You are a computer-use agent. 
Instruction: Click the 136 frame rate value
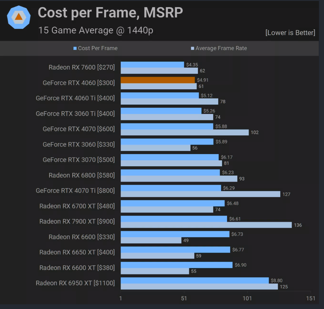(298, 225)
